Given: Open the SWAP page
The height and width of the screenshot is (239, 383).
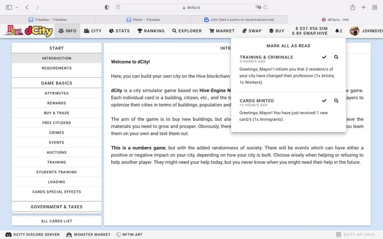Looking at the screenshot, I should (252, 31).
